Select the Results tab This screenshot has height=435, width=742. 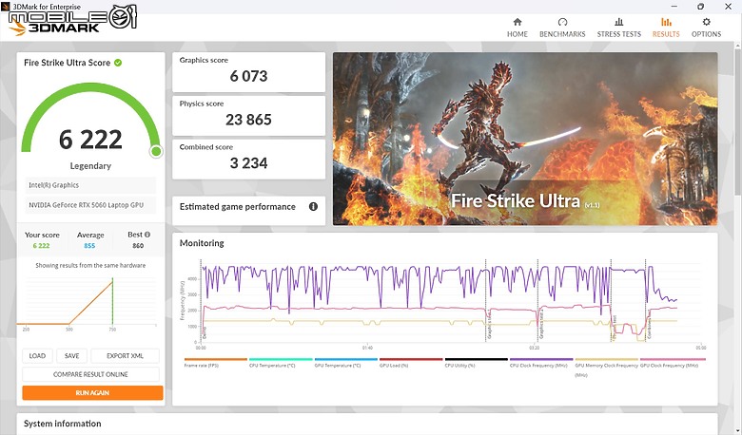coord(666,28)
